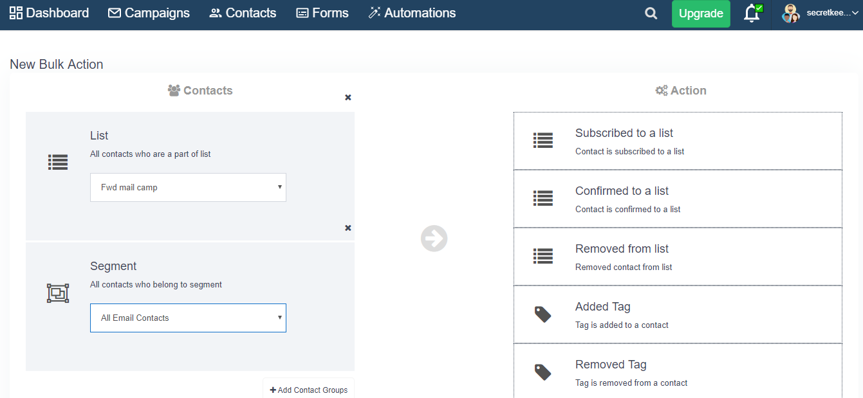Open the notifications bell

tap(752, 14)
